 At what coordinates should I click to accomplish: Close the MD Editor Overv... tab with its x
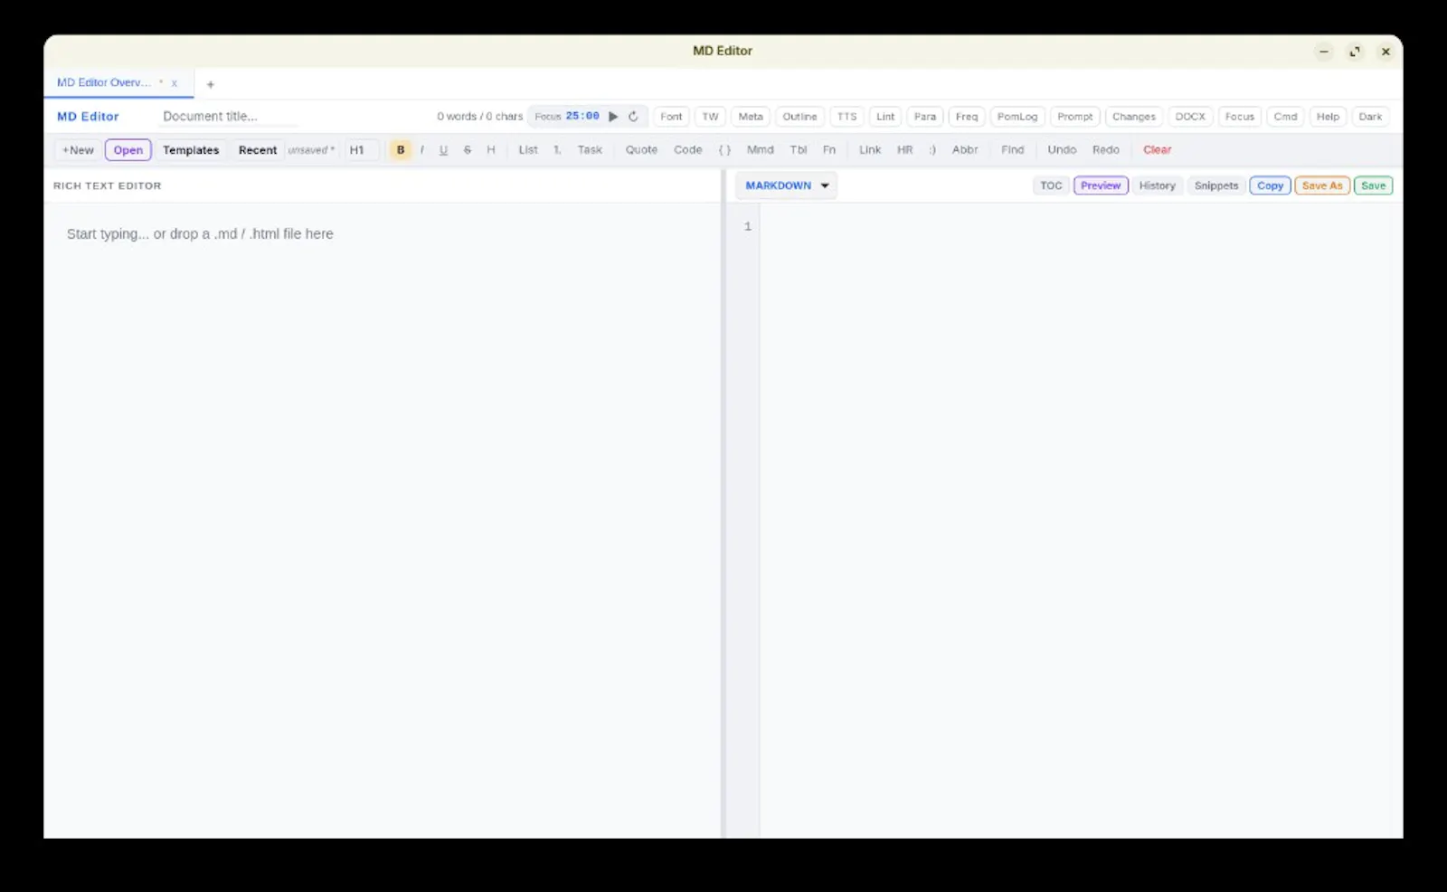pos(175,83)
